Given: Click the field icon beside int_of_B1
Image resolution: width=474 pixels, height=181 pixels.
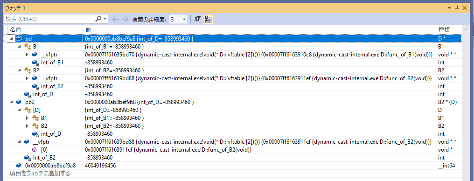Looking at the screenshot, I should click(x=35, y=63).
